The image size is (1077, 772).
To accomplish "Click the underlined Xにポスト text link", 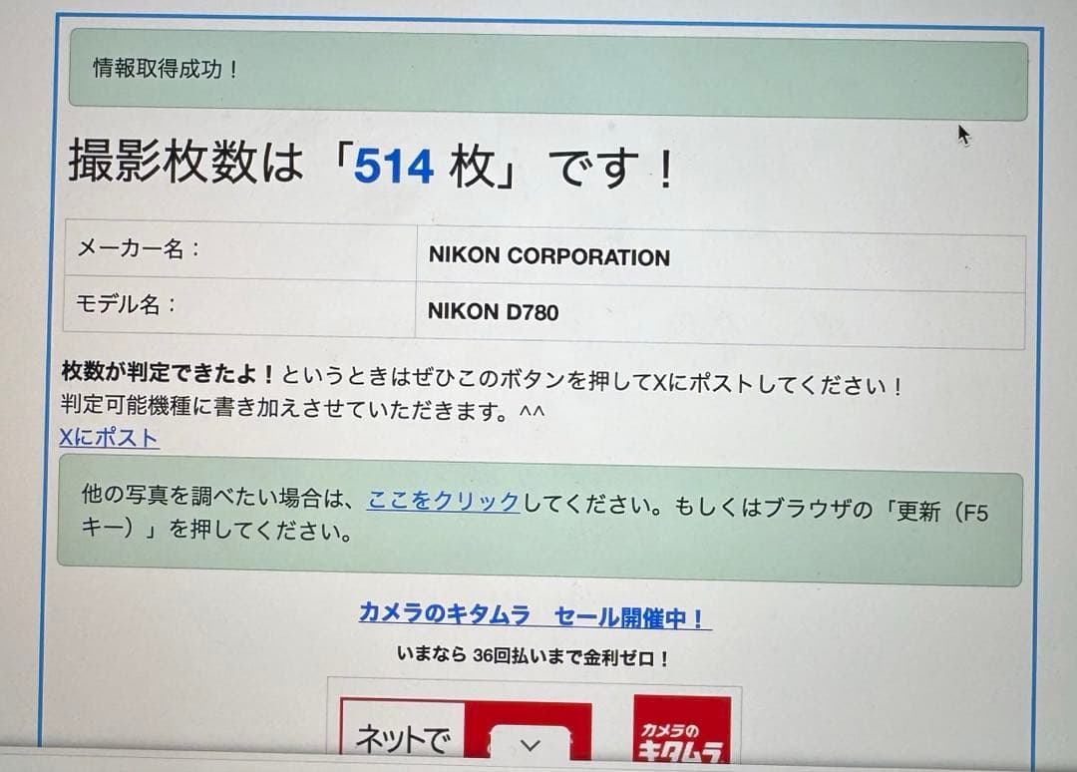I will (x=110, y=439).
